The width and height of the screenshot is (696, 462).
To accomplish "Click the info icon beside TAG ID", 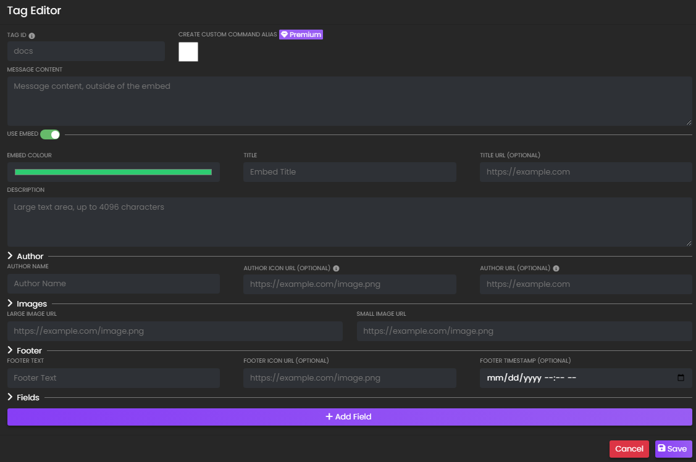I will 31,35.
